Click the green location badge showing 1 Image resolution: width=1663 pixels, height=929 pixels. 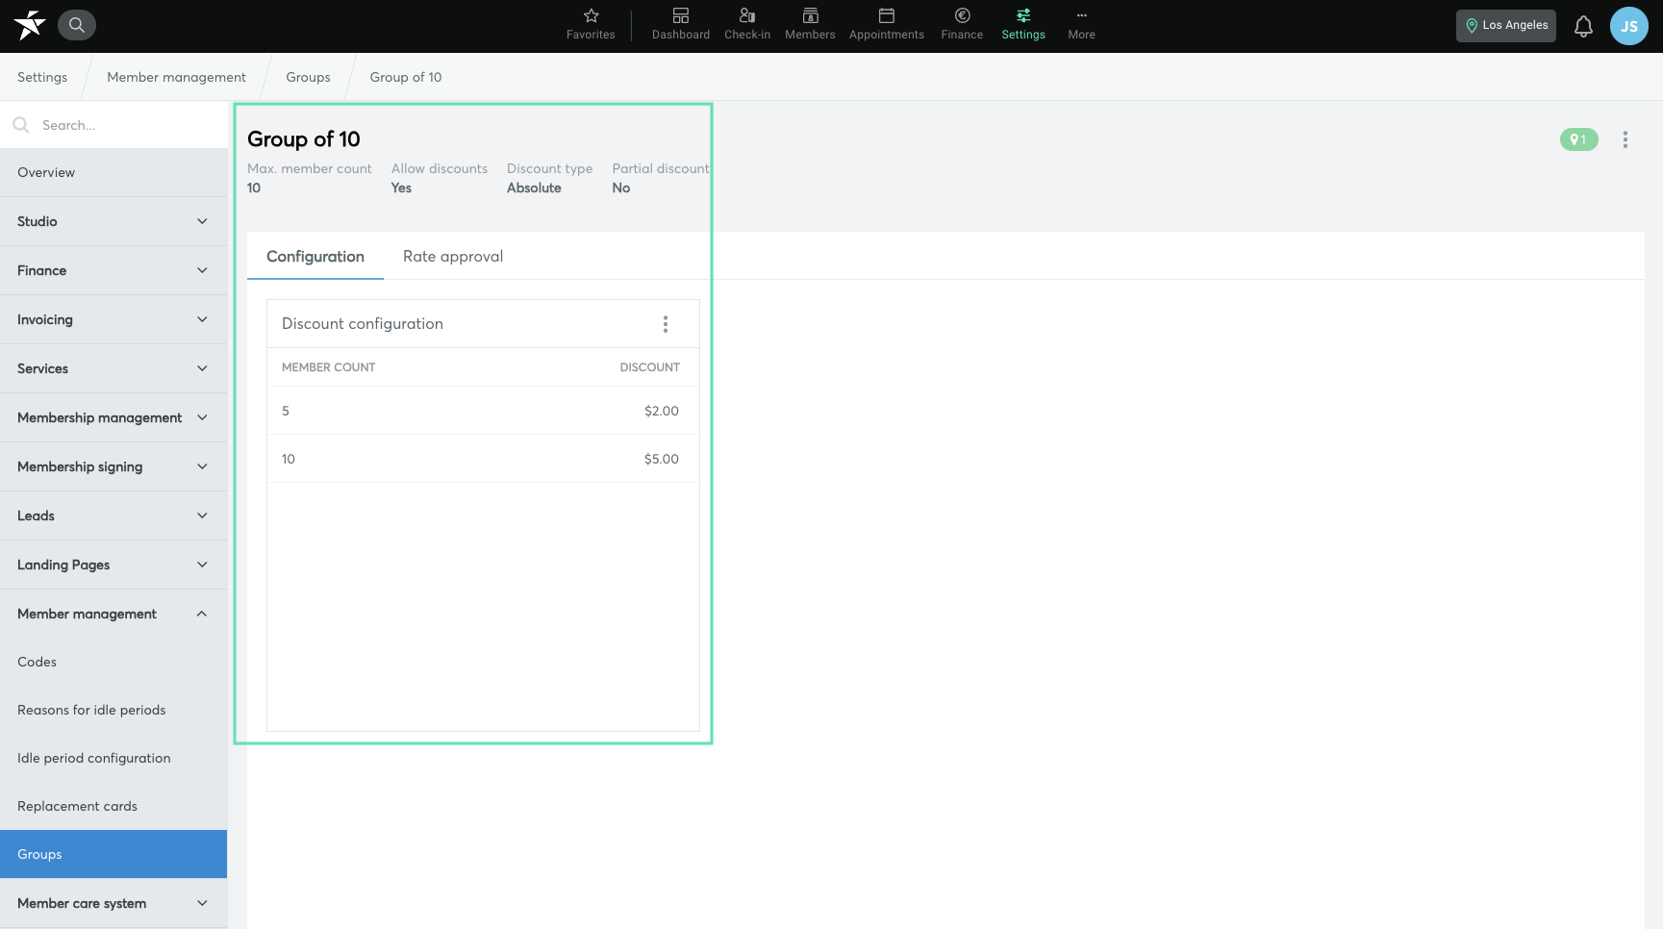point(1578,139)
